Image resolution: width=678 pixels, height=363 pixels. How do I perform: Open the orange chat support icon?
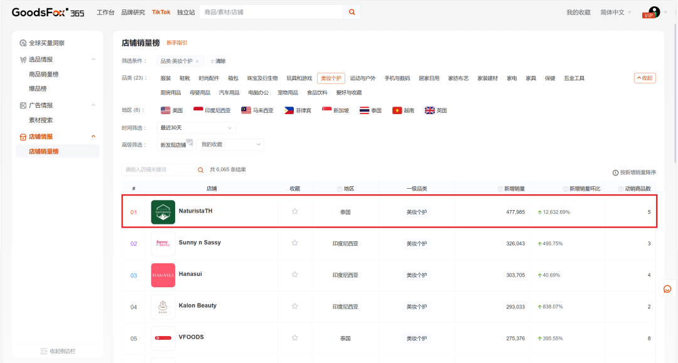[x=667, y=288]
